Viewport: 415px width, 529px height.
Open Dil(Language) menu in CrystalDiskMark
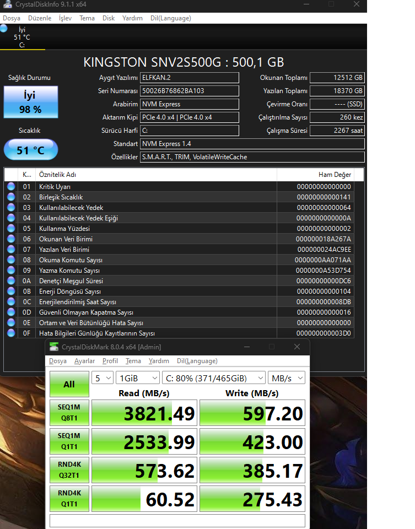[197, 361]
